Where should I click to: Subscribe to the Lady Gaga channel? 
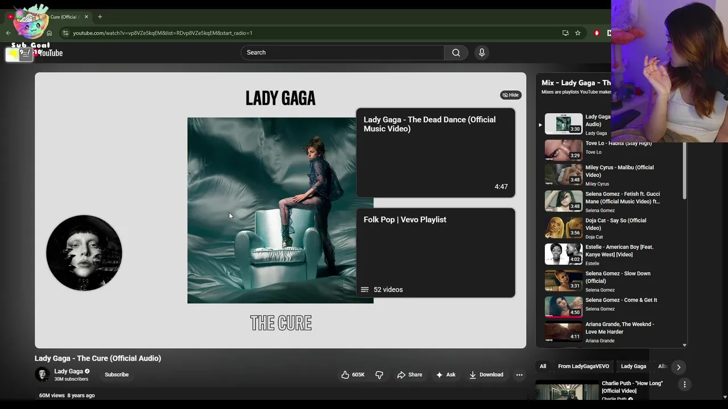coord(117,375)
